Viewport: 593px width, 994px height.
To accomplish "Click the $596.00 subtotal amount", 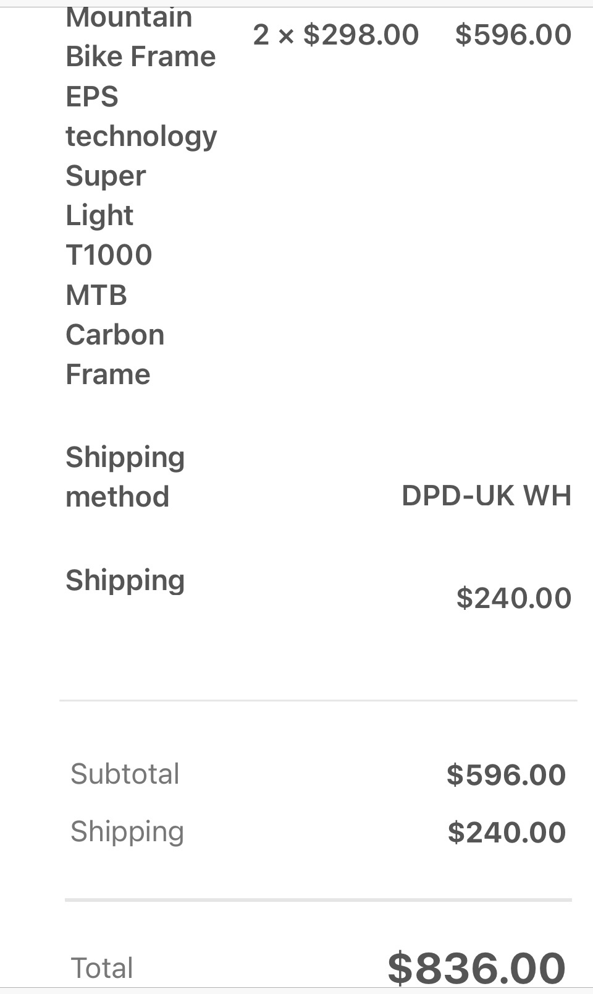I will tap(506, 775).
